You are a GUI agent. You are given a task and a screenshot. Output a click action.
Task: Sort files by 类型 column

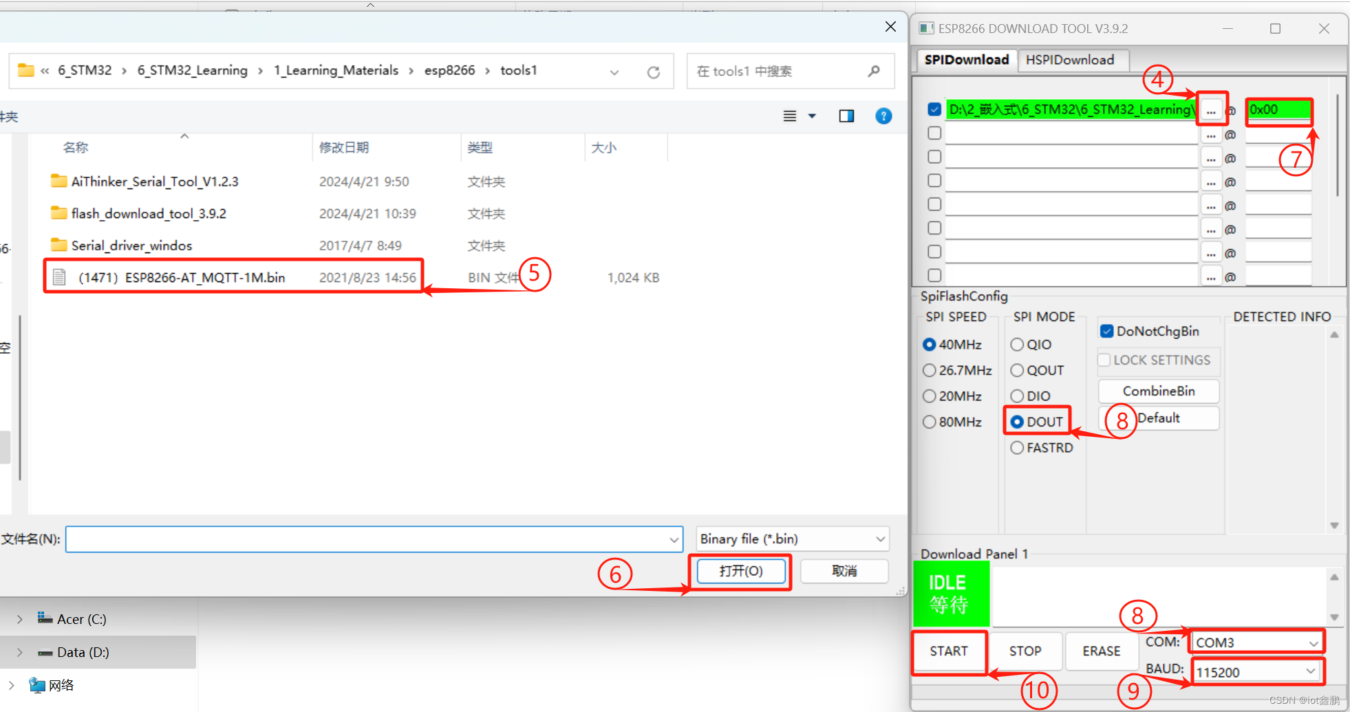tap(480, 147)
